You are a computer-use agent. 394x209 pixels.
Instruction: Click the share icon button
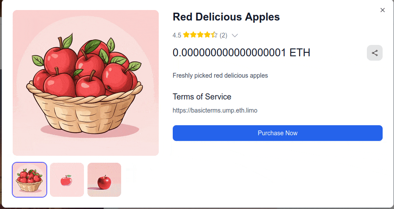[375, 53]
